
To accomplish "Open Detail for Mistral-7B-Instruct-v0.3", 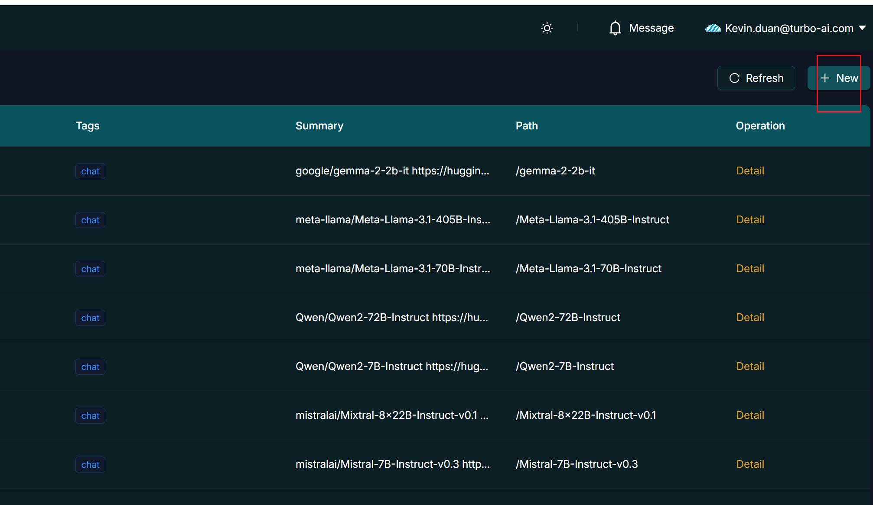I will click(750, 464).
